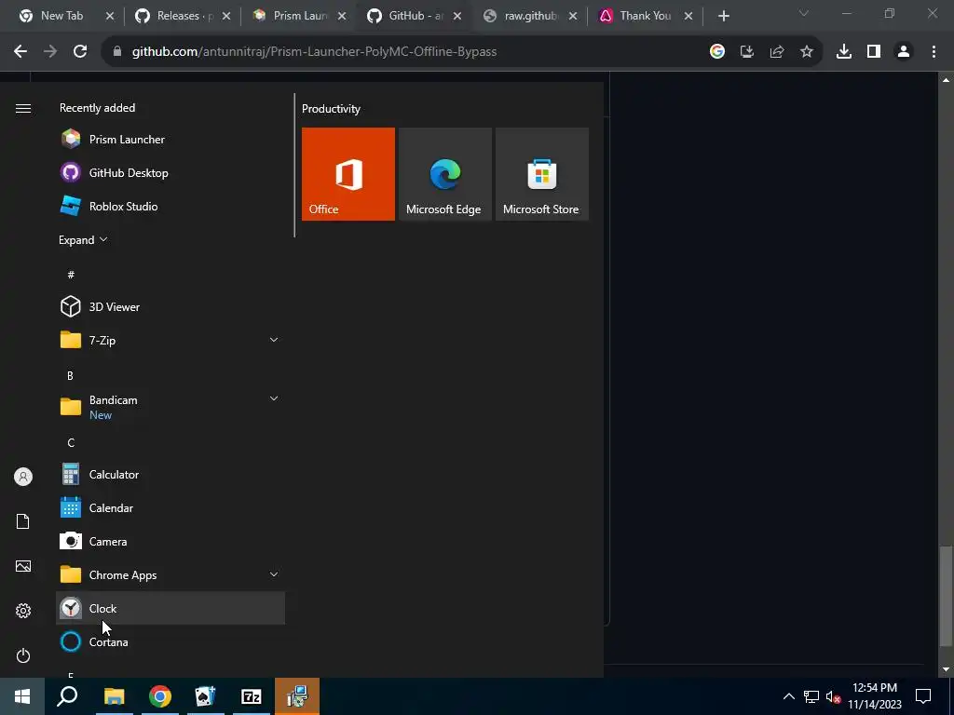The image size is (954, 715).
Task: Open the Calendar app
Action: [170, 507]
